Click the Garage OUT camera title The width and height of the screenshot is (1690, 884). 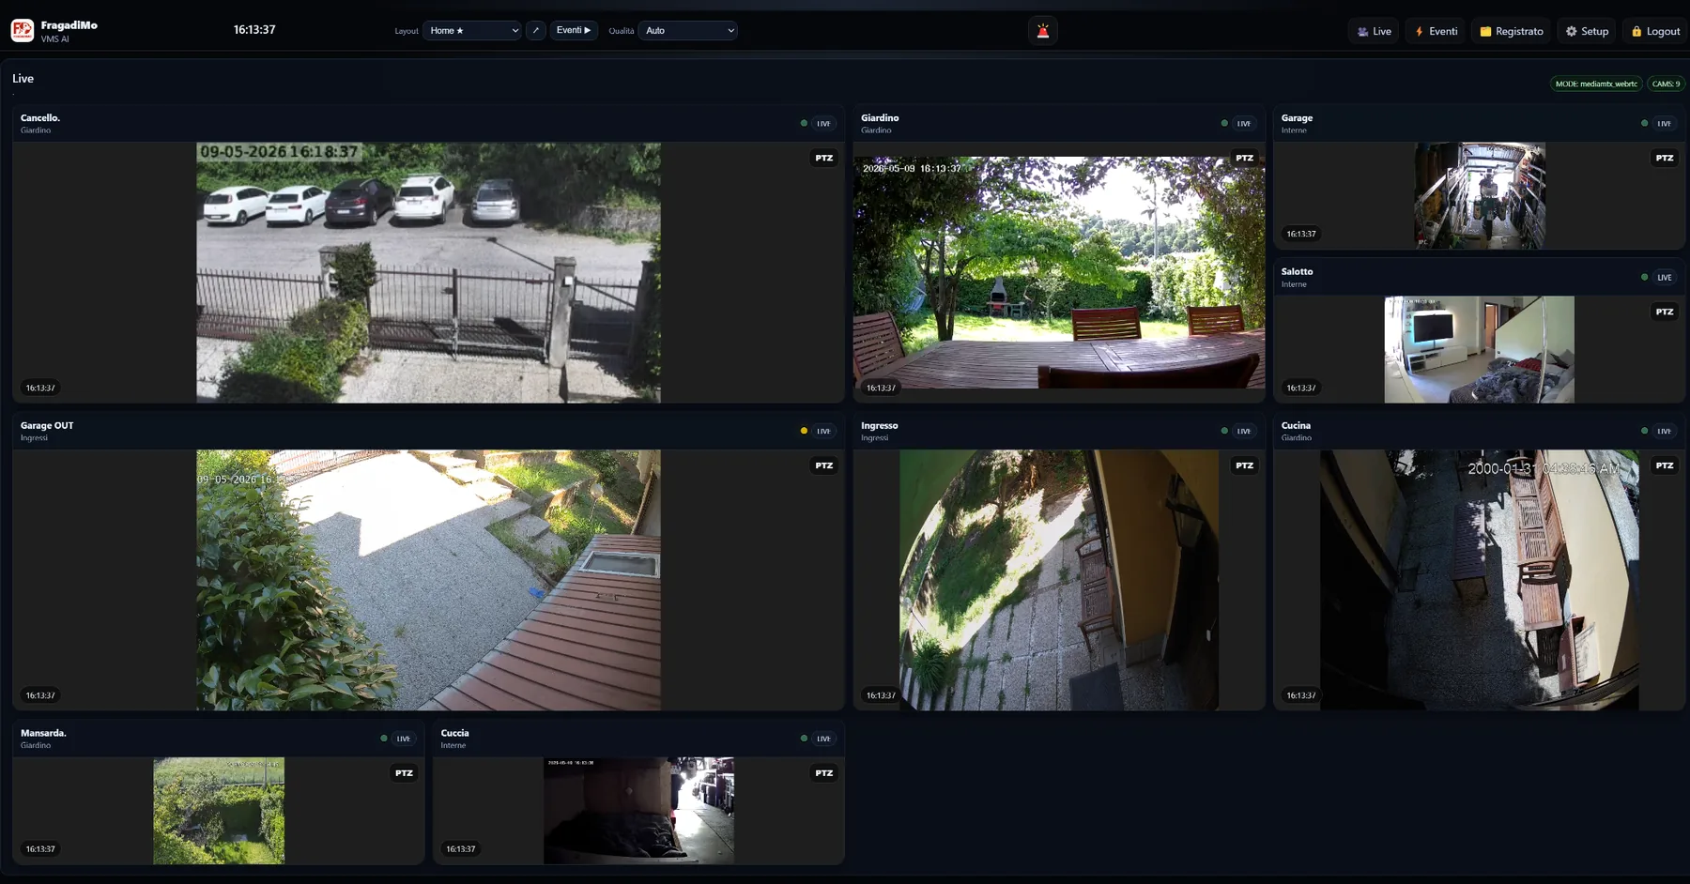47,426
